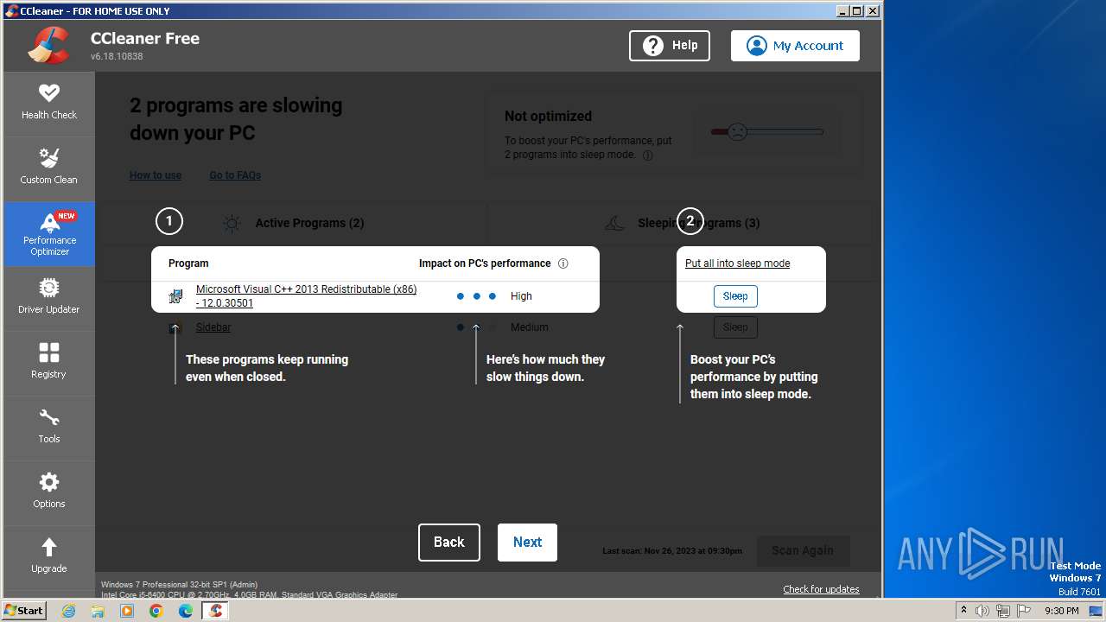Screen dimensions: 1106x622
Task: Click CCleaner taskbar button
Action: click(x=215, y=611)
